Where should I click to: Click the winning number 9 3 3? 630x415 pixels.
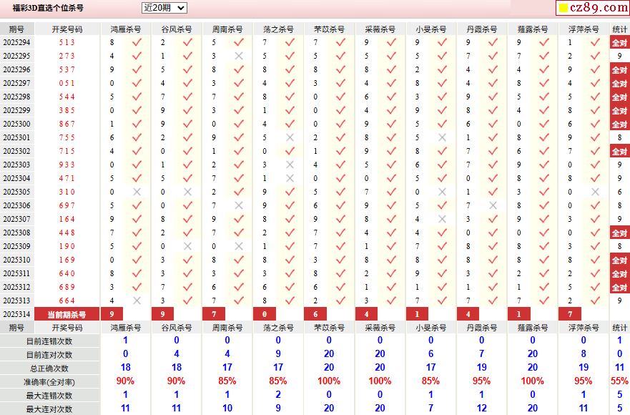[x=67, y=165]
